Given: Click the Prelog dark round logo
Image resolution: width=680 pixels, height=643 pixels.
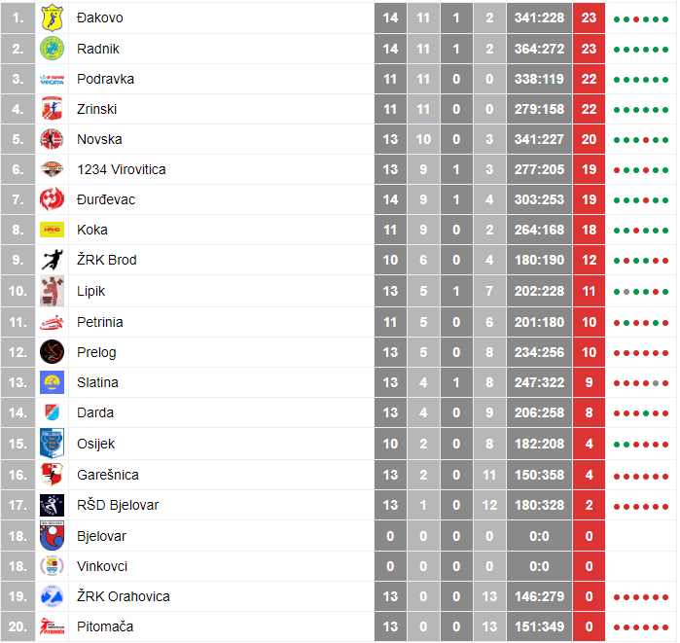Looking at the screenshot, I should (52, 351).
